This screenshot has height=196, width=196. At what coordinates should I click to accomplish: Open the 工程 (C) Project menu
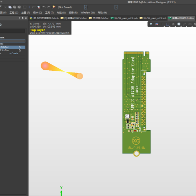click(14, 13)
